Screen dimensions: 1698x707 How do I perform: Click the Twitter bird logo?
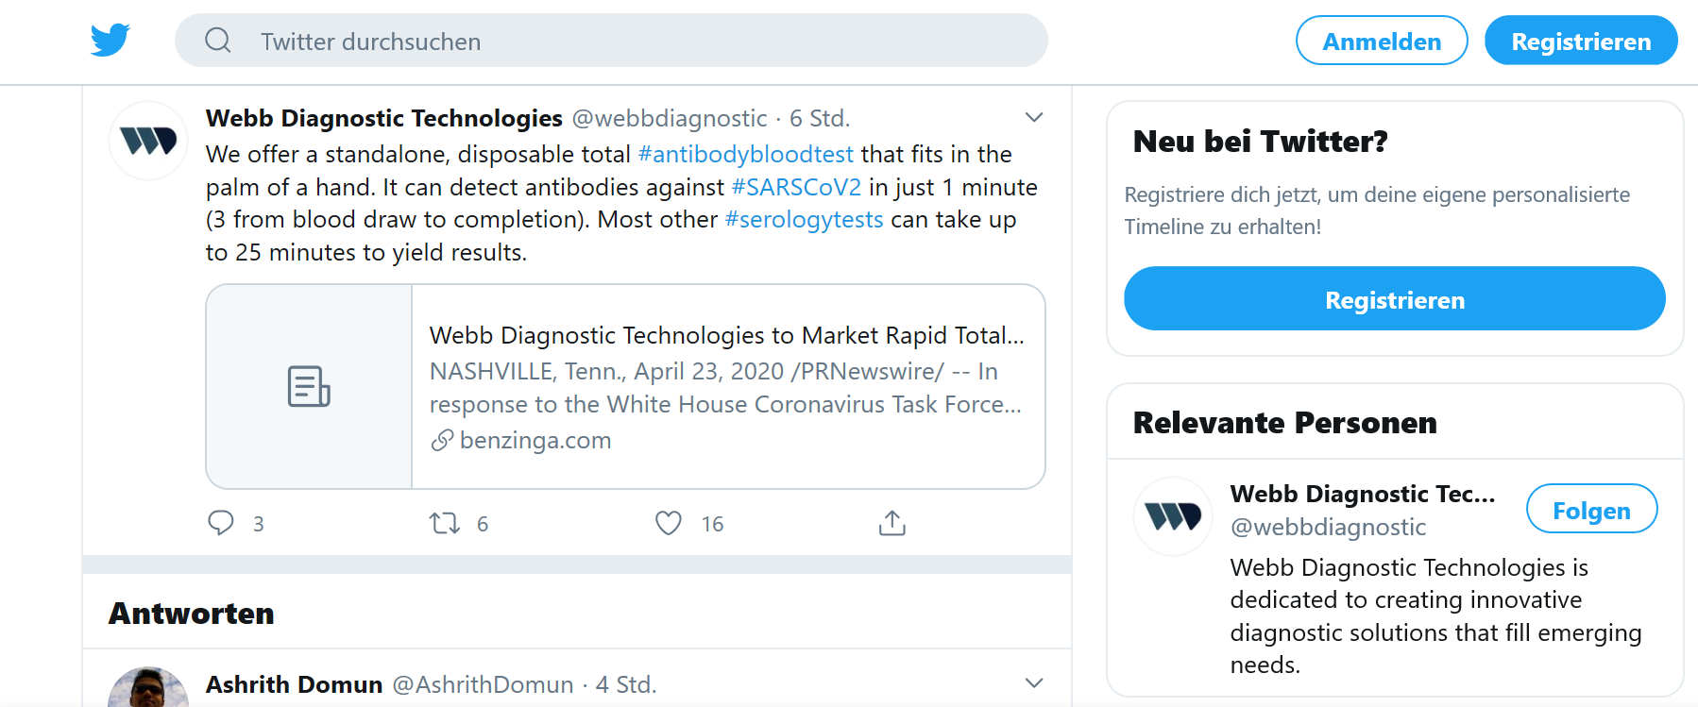[110, 41]
